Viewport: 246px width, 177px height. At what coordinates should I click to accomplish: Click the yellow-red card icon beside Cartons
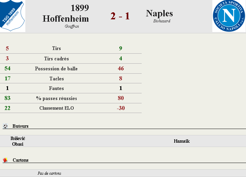pyautogui.click(x=5, y=160)
